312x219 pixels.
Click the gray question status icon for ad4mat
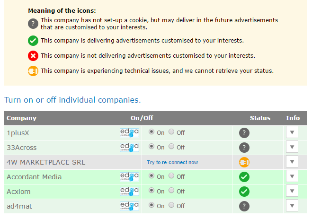pyautogui.click(x=244, y=206)
